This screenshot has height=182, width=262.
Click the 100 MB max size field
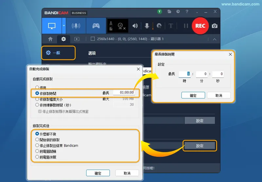click(x=124, y=99)
